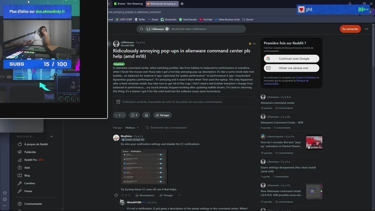Upvote the main post
Image resolution: width=375 pixels, height=211 pixels.
(x=116, y=115)
